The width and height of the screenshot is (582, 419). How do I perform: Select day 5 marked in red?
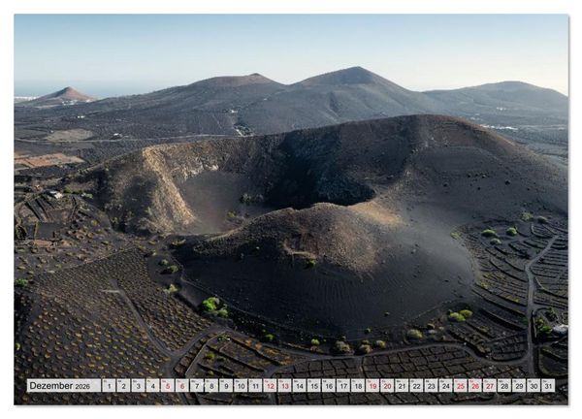[168, 386]
